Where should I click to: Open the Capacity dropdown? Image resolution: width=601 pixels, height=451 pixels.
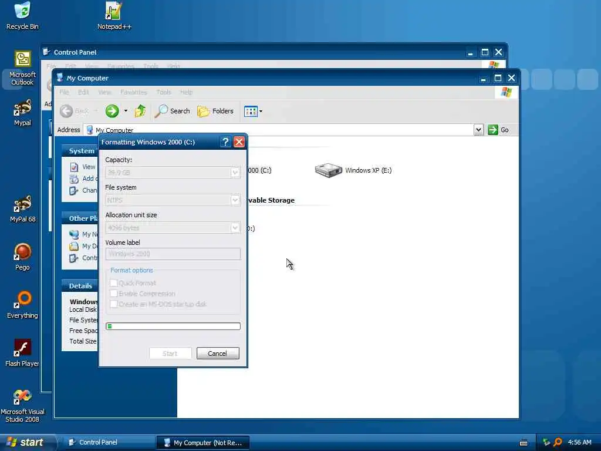click(235, 173)
